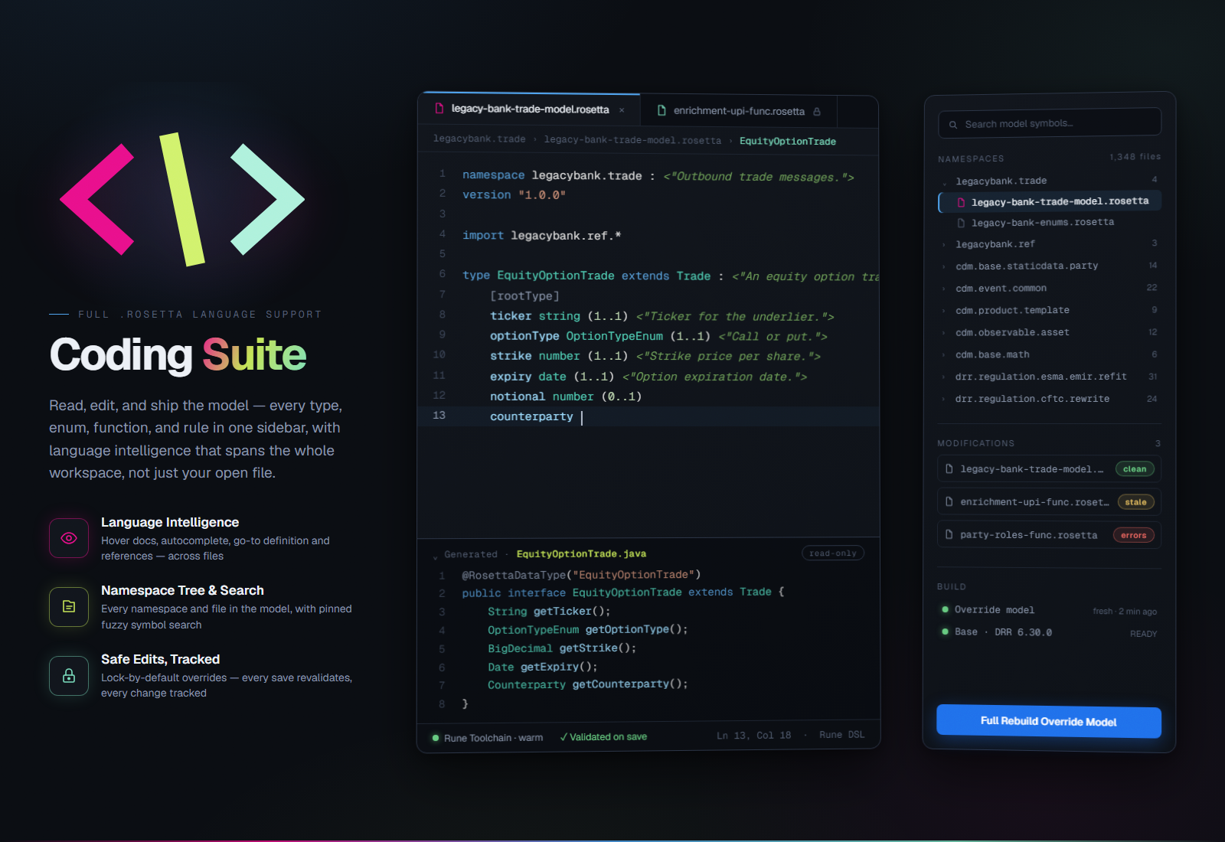Image resolution: width=1225 pixels, height=842 pixels.
Task: Expand the cdm.event.common namespace
Action: tap(944, 289)
